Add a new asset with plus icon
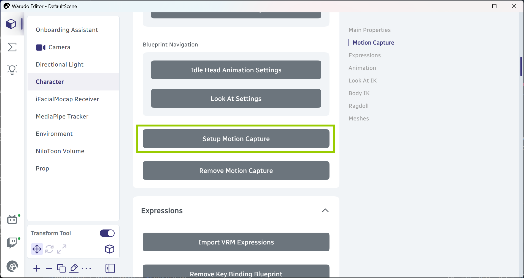Screen dimensions: 524x278 point(37,268)
